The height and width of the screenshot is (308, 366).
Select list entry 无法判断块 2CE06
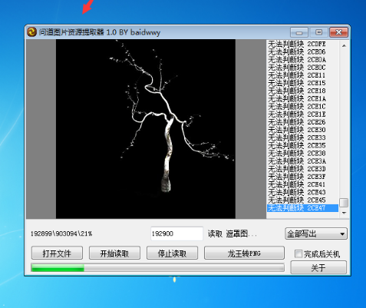(x=302, y=51)
